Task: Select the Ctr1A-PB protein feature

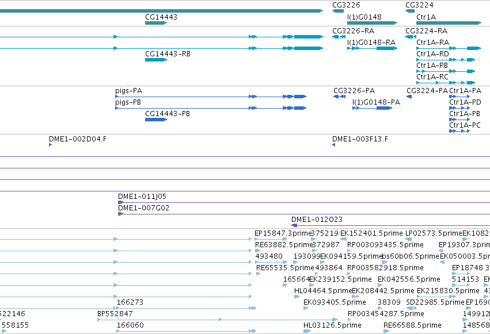Action: [459, 120]
